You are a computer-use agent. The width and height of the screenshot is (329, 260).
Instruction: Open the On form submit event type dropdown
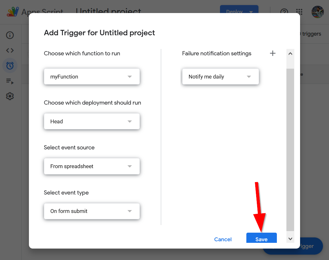pyautogui.click(x=92, y=211)
